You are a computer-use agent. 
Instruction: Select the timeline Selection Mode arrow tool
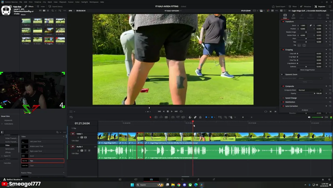click(x=150, y=117)
